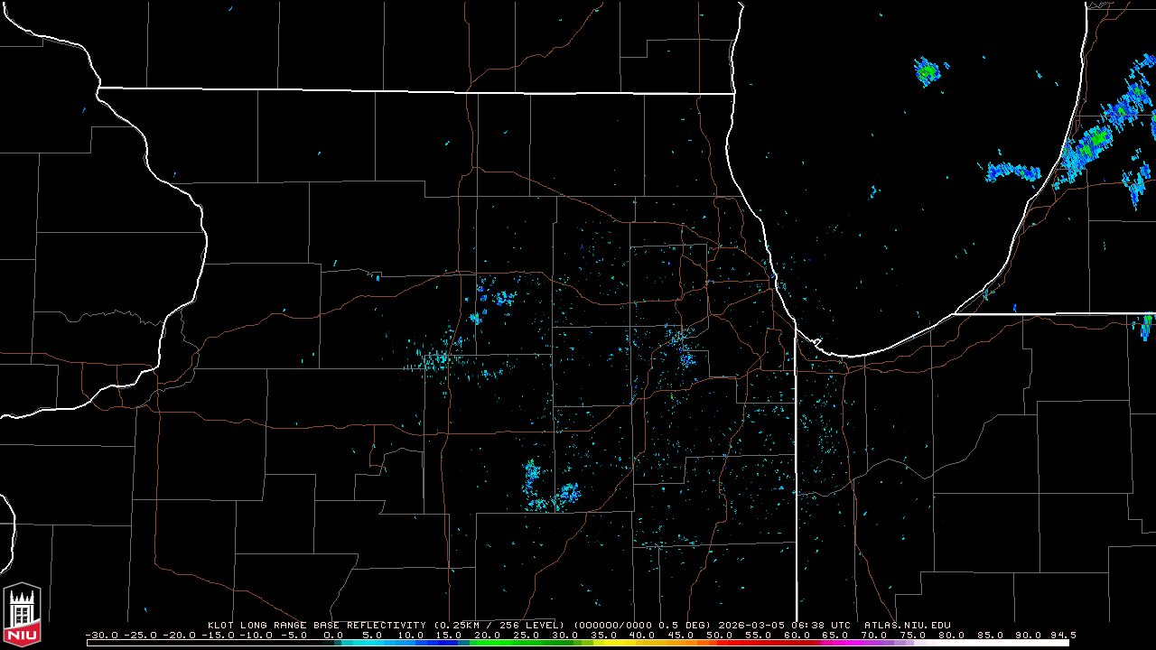Click the small green echo at far right edge
This screenshot has height=650, width=1156.
pyautogui.click(x=1146, y=325)
